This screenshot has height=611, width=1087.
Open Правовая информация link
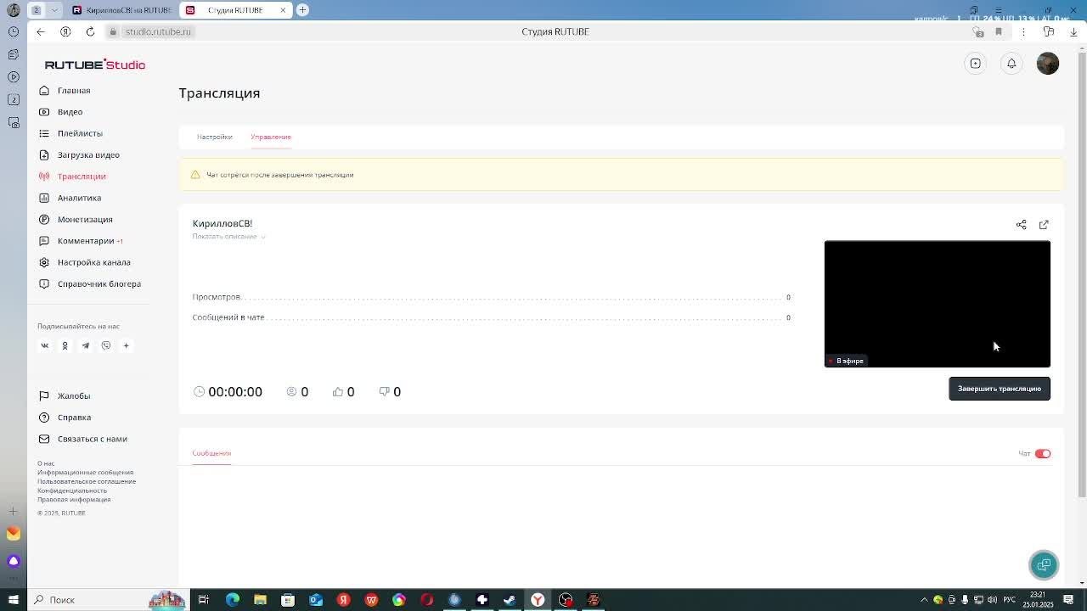coord(74,499)
